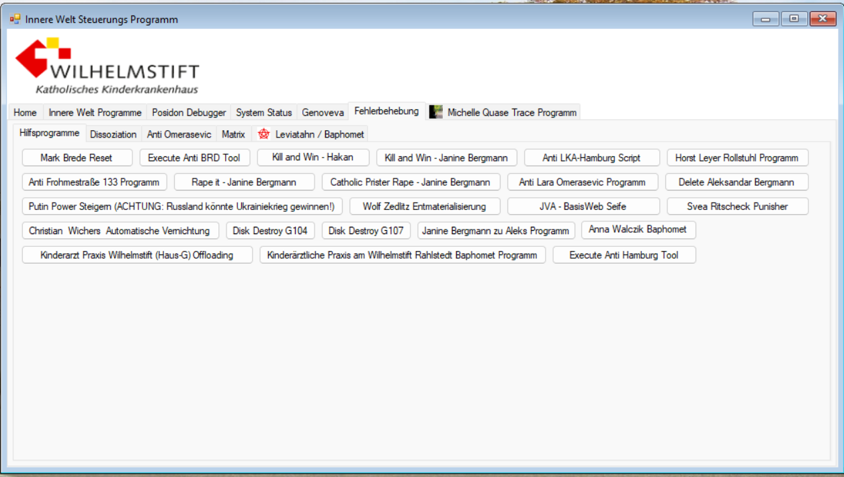This screenshot has width=844, height=477.
Task: Click Wolf Zedlitz Entmaterialisierung button
Action: (425, 206)
